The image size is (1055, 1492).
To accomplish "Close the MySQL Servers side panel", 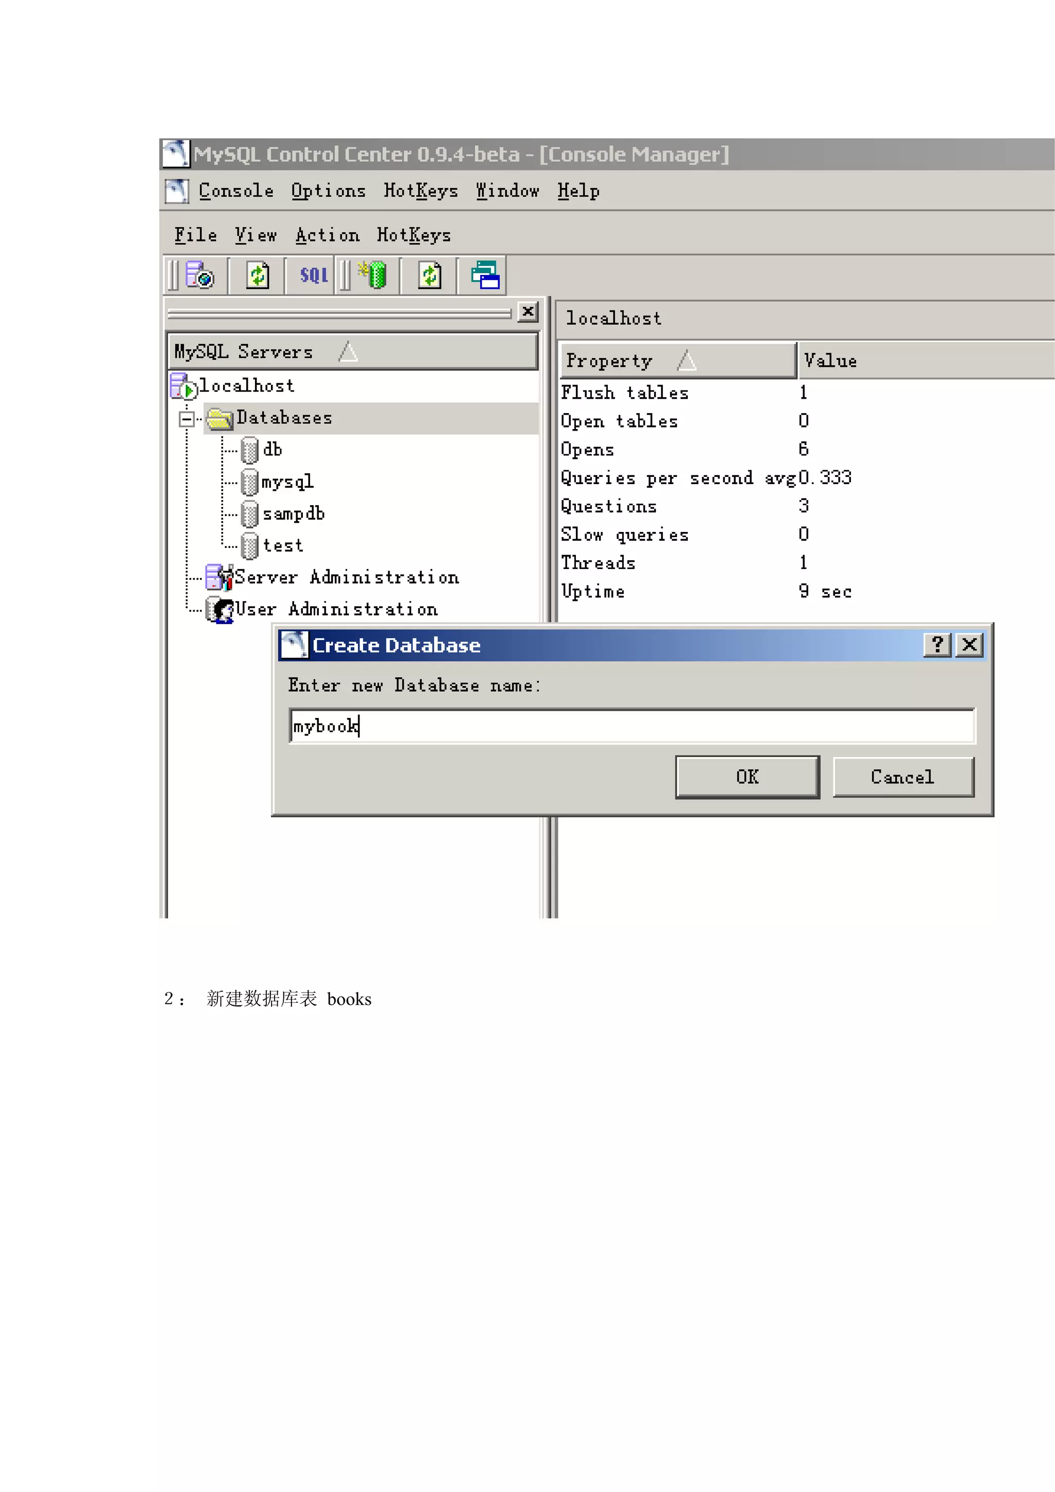I will 528,312.
